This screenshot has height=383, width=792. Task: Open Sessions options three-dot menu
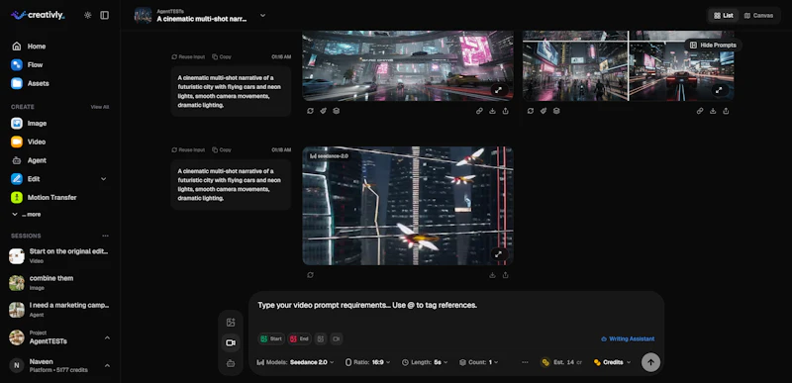[105, 236]
